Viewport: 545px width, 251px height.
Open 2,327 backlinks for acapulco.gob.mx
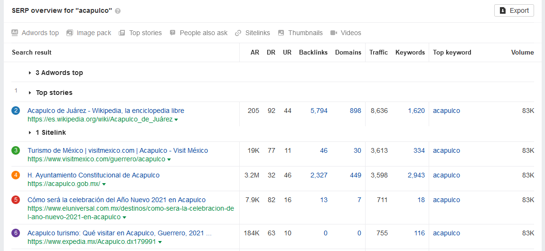pos(319,175)
